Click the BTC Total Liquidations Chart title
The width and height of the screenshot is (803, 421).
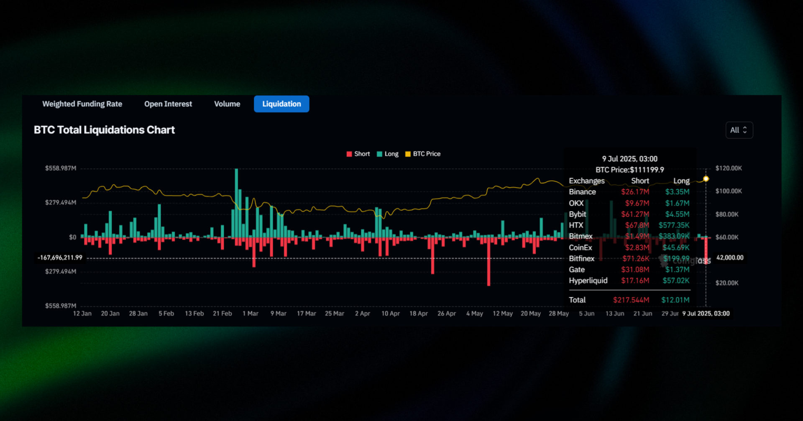[x=104, y=130]
